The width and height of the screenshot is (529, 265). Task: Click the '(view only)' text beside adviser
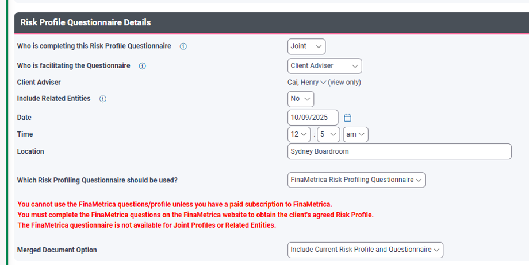pyautogui.click(x=344, y=83)
